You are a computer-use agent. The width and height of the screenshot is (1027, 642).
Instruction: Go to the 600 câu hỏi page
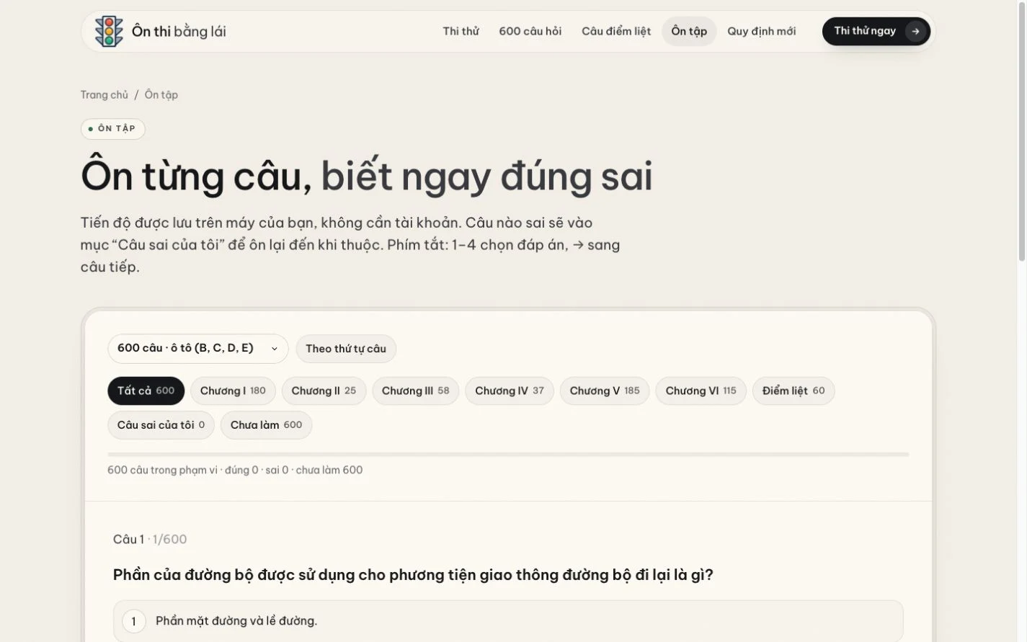(530, 31)
